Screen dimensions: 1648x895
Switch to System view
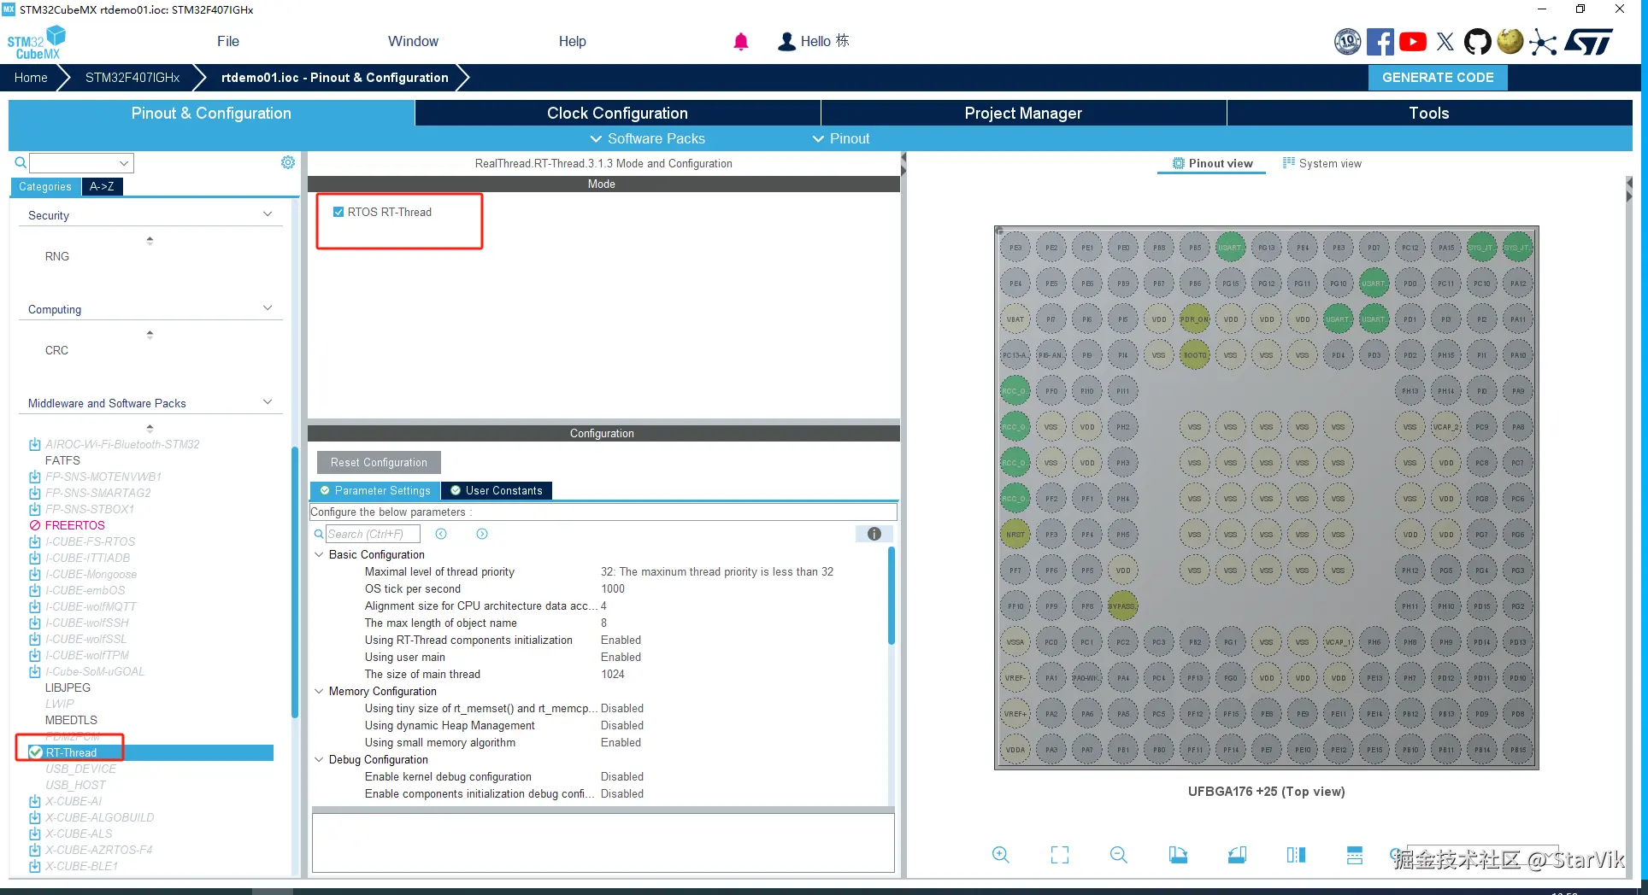tap(1322, 163)
